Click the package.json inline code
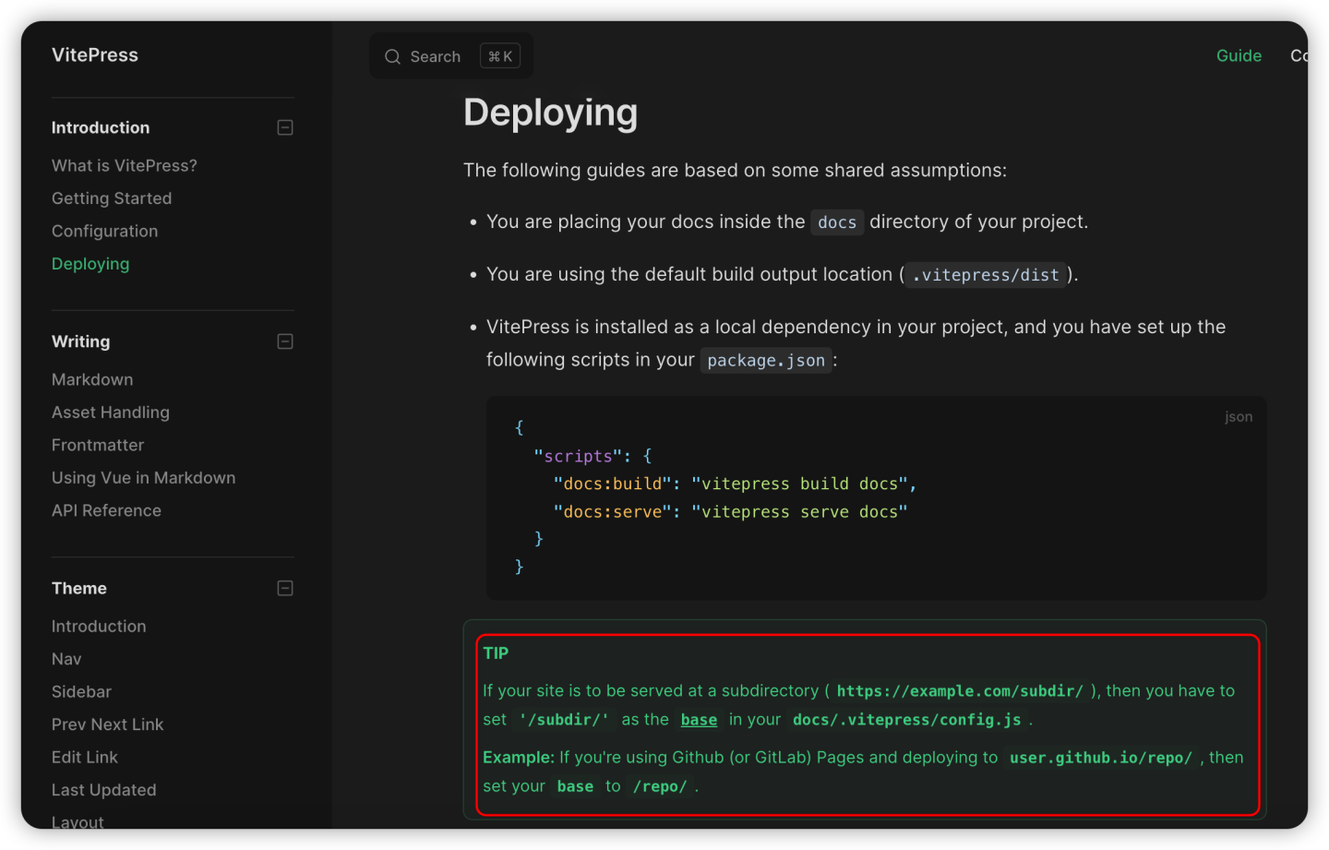The height and width of the screenshot is (850, 1329). pyautogui.click(x=766, y=361)
